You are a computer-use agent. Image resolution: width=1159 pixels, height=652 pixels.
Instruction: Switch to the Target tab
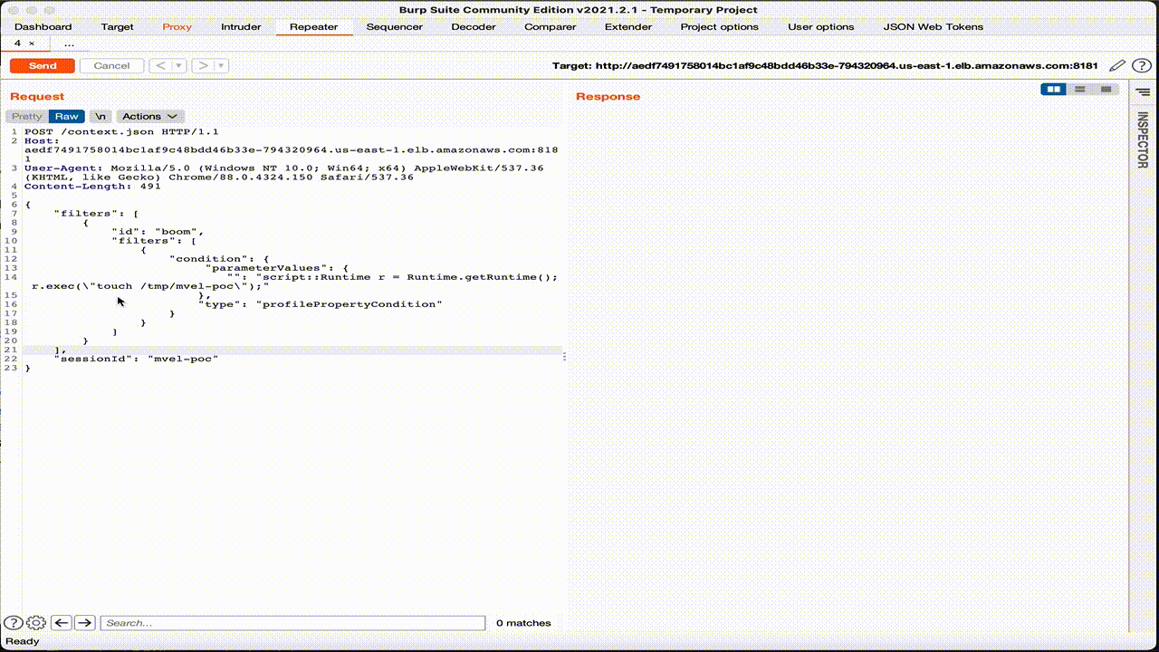click(117, 27)
